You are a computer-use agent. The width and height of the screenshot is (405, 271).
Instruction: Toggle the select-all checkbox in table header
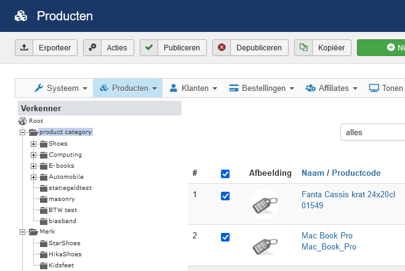[225, 174]
